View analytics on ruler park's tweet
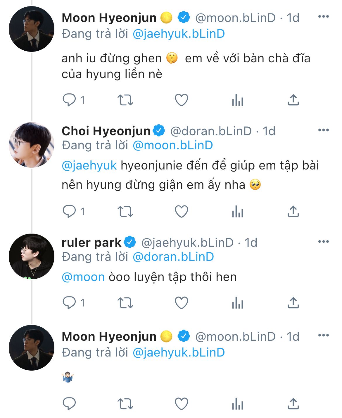The image size is (342, 418). [237, 303]
